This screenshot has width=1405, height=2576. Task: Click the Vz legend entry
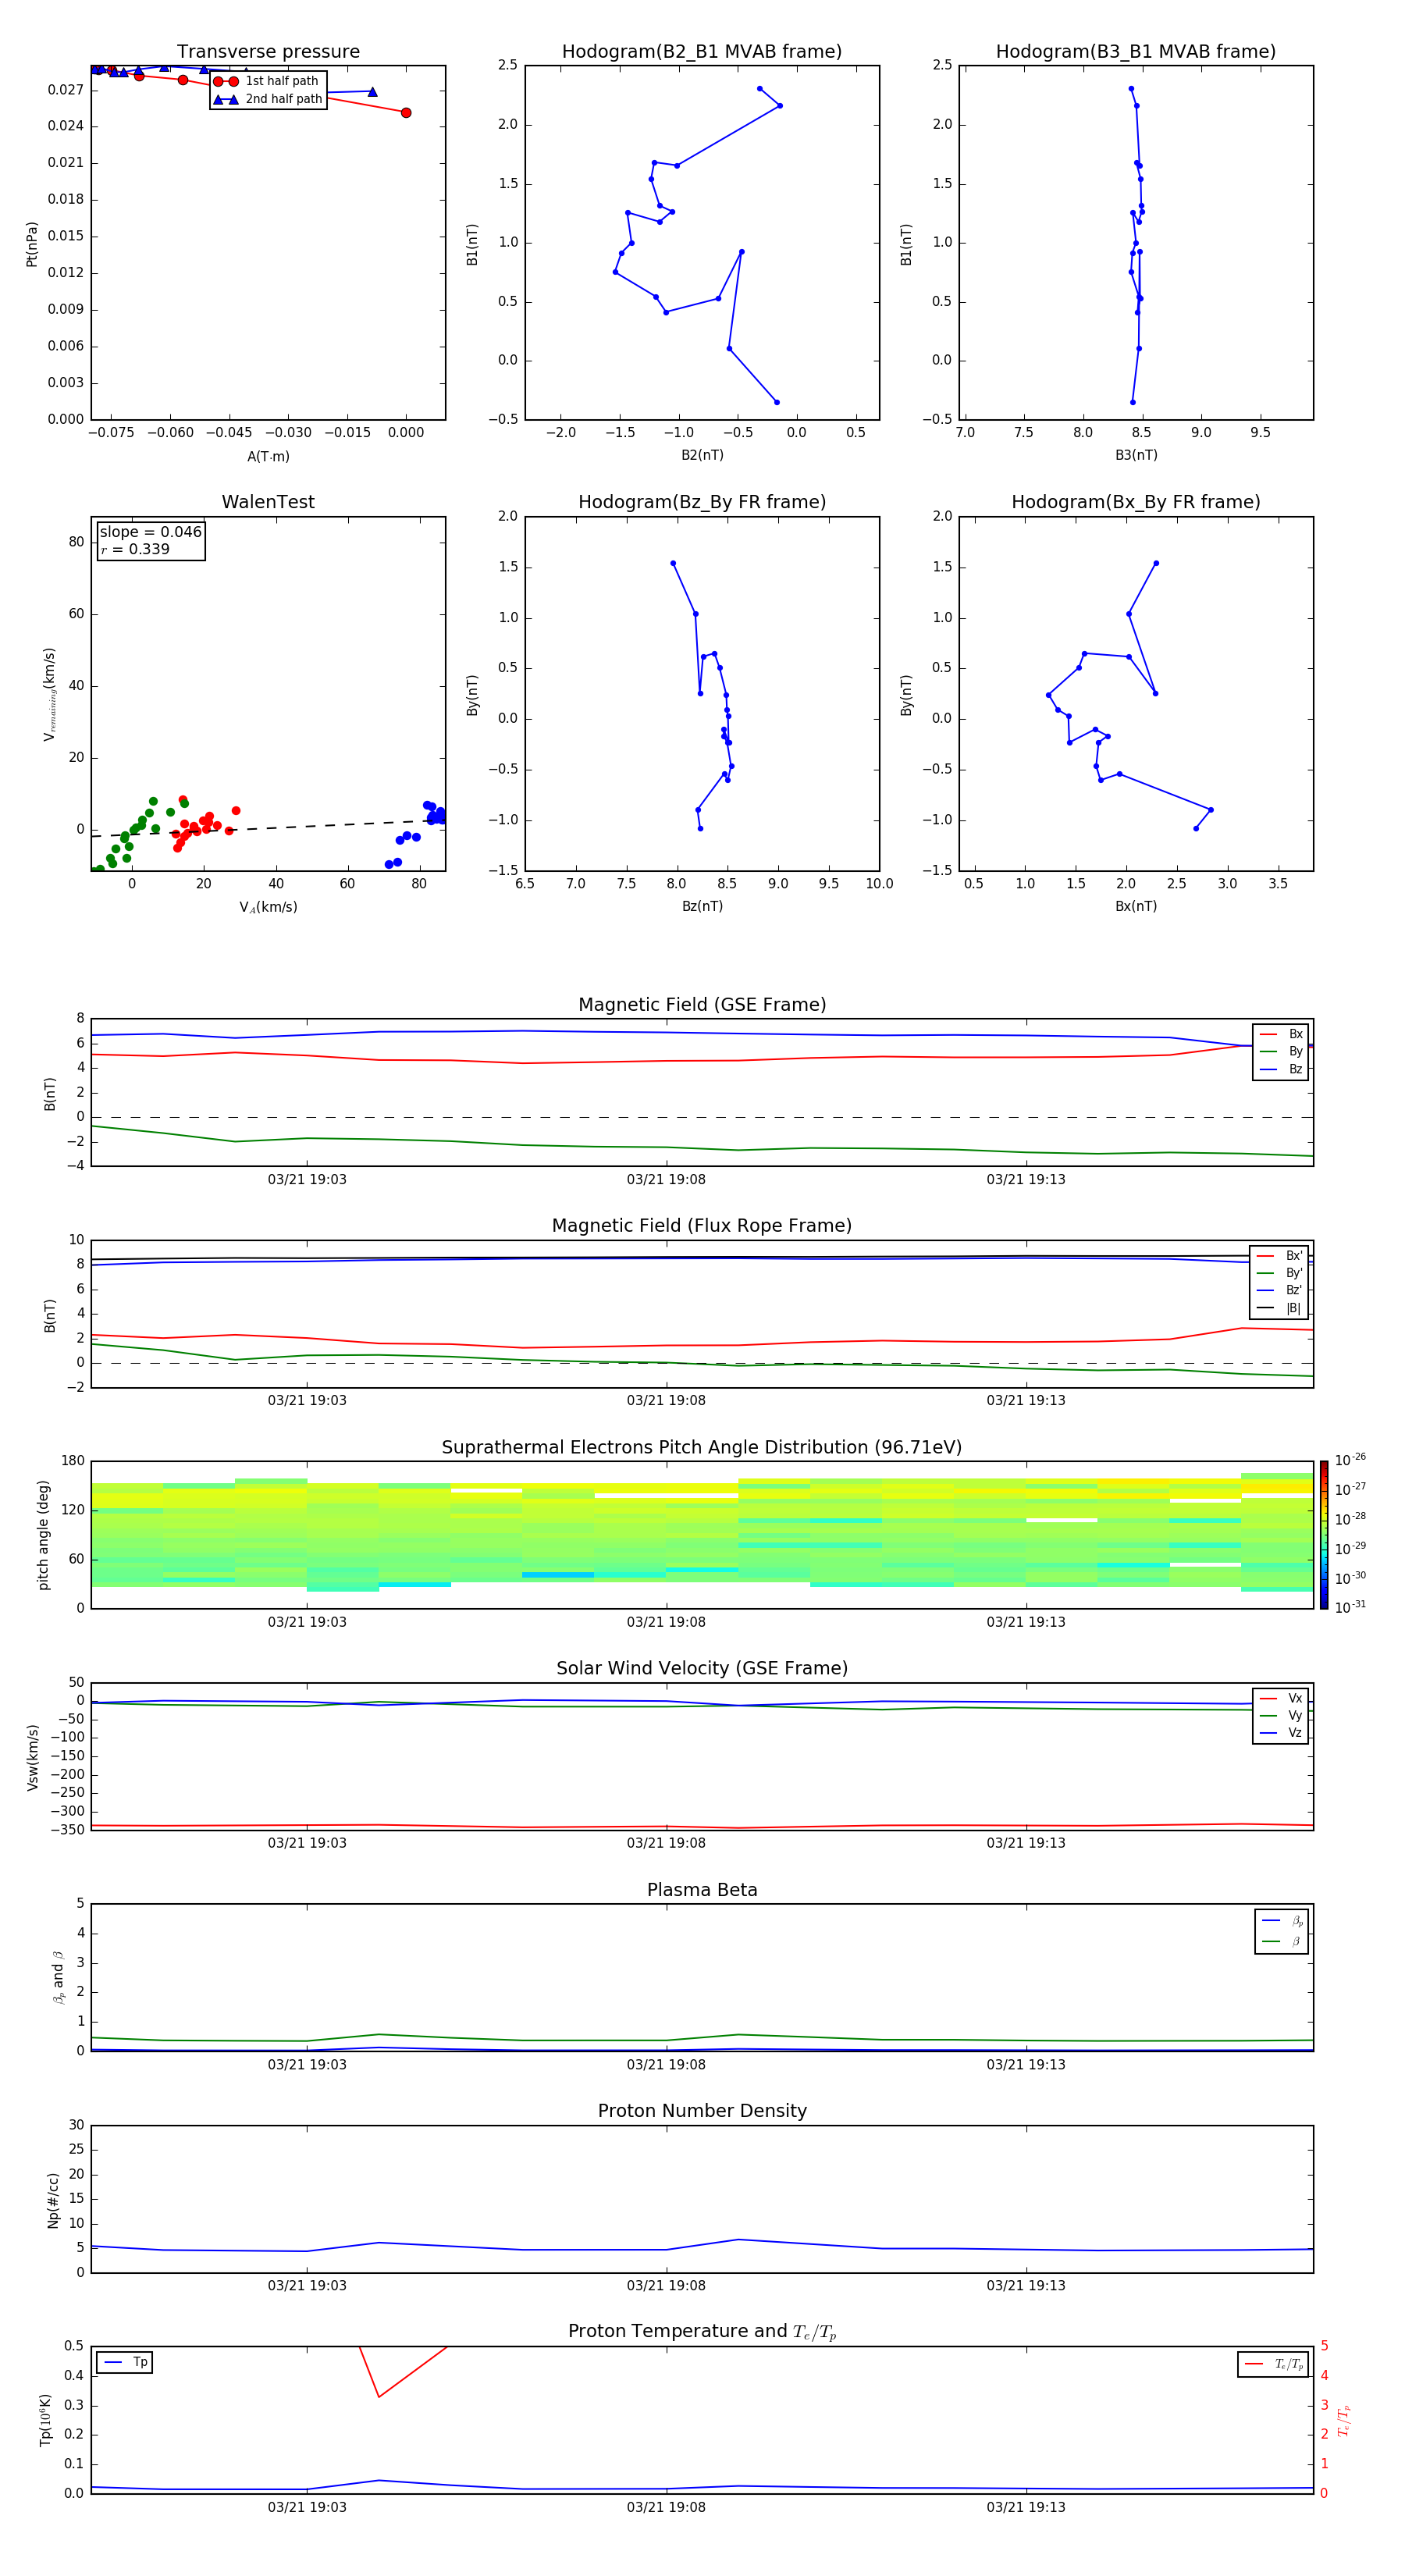coord(1281,1733)
